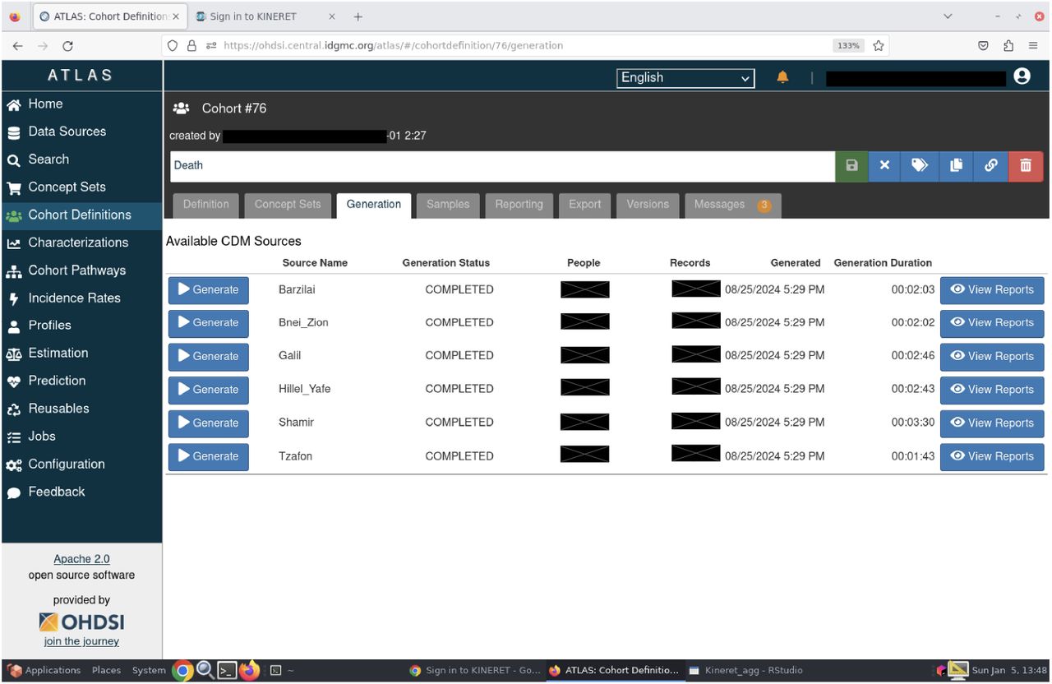Switch to the Versions tab
Screen dimensions: 1052x684
click(648, 205)
